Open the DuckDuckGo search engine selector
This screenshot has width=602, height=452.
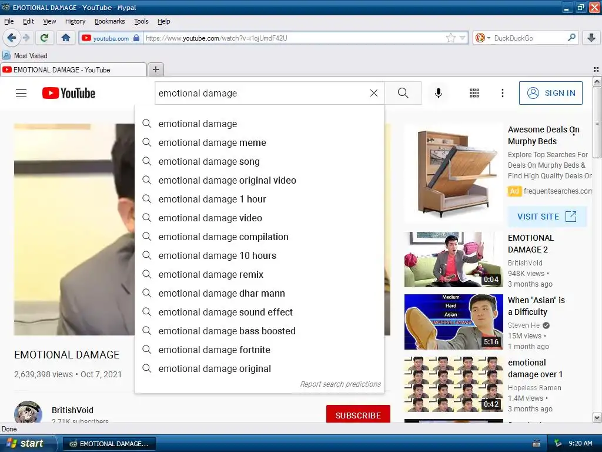pos(483,38)
